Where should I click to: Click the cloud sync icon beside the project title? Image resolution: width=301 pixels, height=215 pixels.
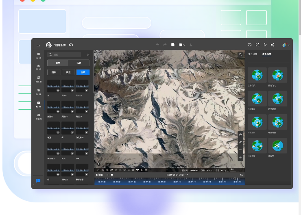pyautogui.click(x=71, y=45)
